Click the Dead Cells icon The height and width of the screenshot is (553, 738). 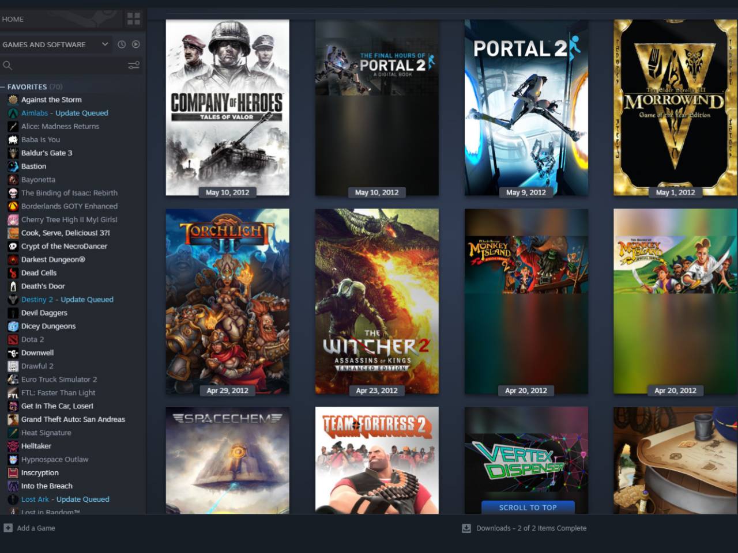coord(13,272)
